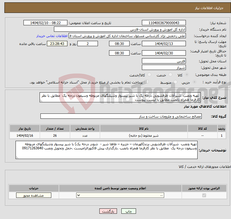This screenshot has width=231, height=219.
Task: Click the buyer organization name field
Action: pyautogui.click(x=120, y=29)
